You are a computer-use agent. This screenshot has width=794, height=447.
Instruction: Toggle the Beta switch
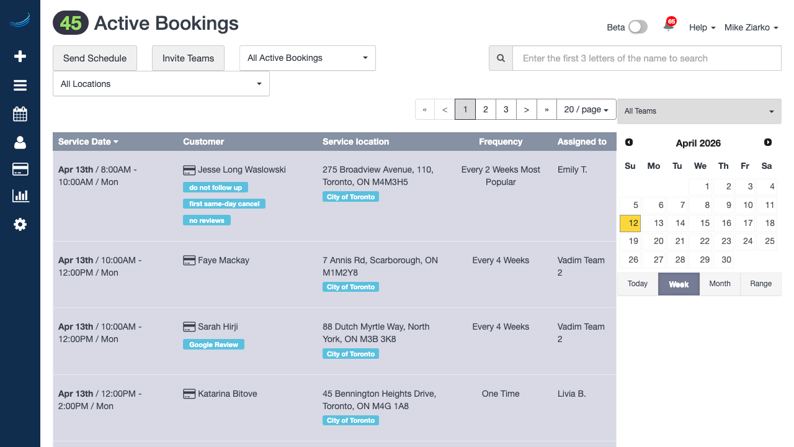(637, 27)
